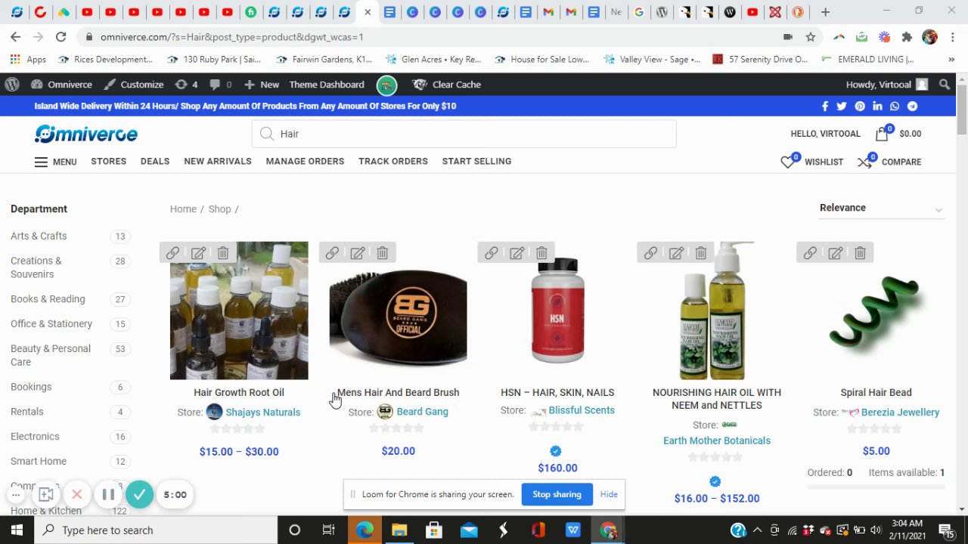This screenshot has height=544, width=968.
Task: Click the Home breadcrumb link
Action: pos(183,209)
